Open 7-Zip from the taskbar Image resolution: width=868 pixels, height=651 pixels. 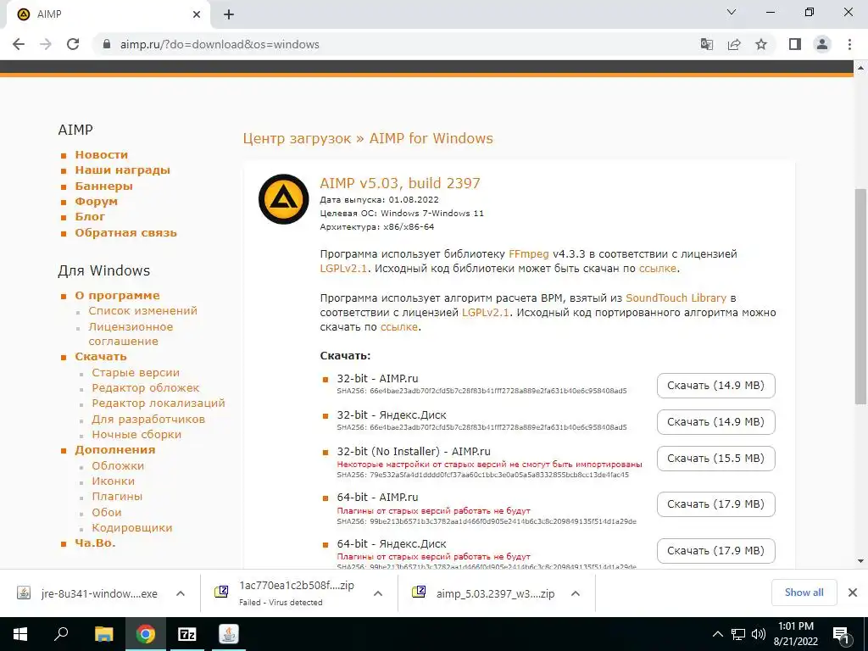[x=187, y=634]
